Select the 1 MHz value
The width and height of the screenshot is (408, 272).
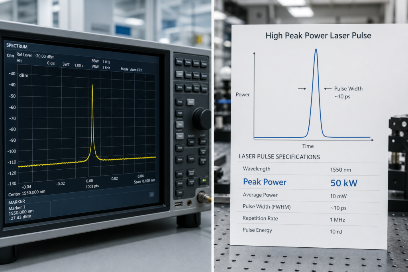pos(337,220)
